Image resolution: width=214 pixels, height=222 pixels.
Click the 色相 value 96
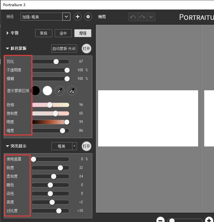[81, 105]
